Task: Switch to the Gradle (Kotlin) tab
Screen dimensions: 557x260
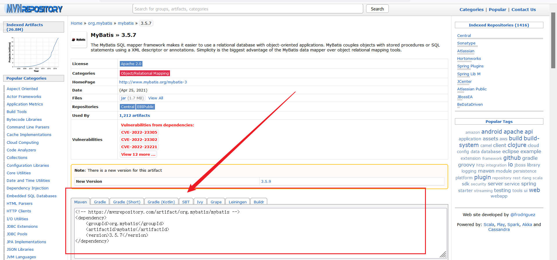Action: (x=161, y=202)
